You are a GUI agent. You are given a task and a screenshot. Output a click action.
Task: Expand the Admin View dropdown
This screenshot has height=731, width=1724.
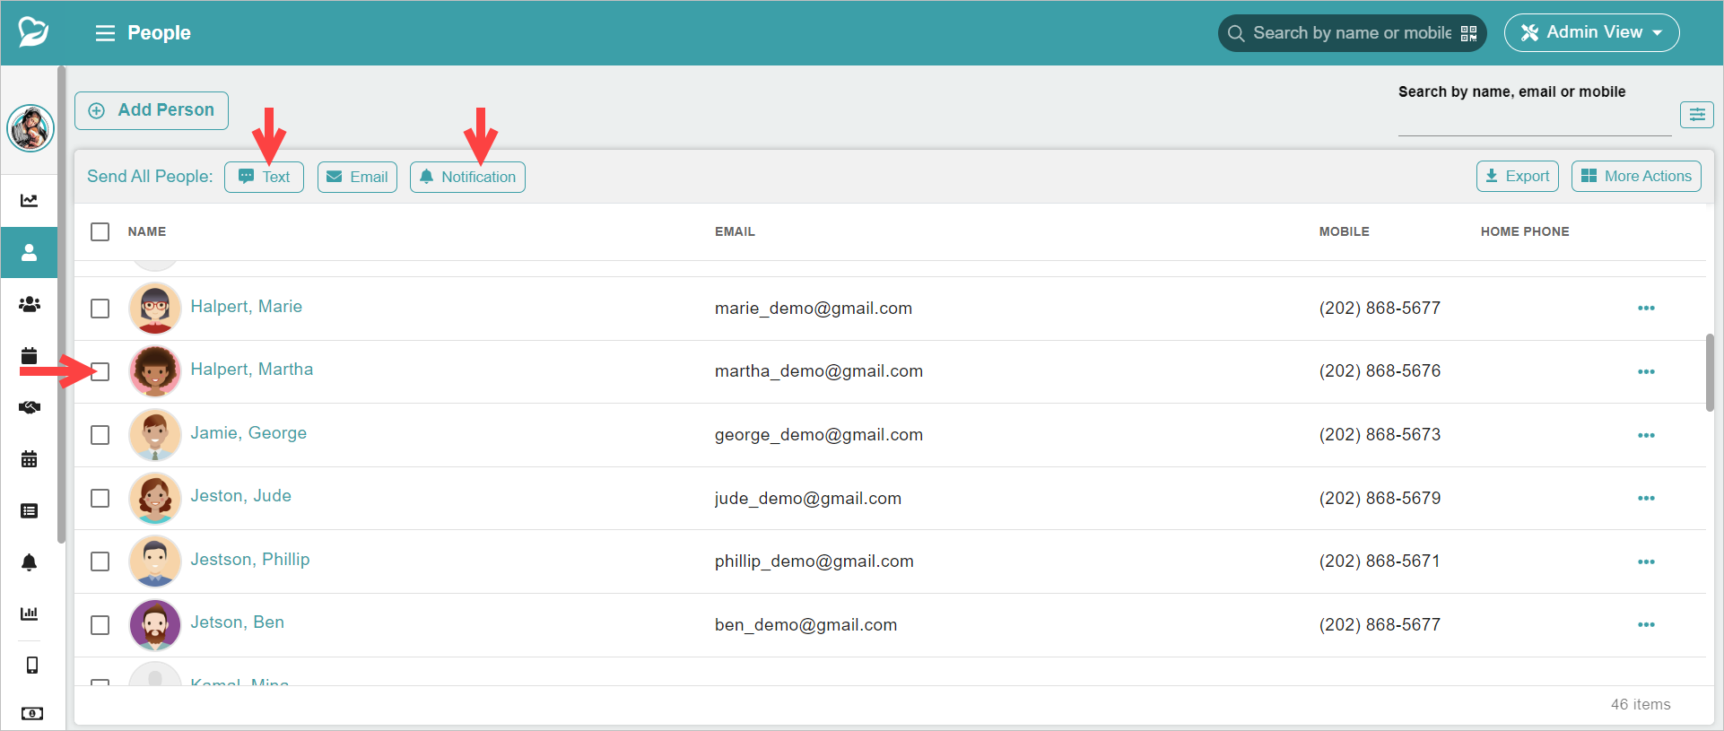point(1591,33)
